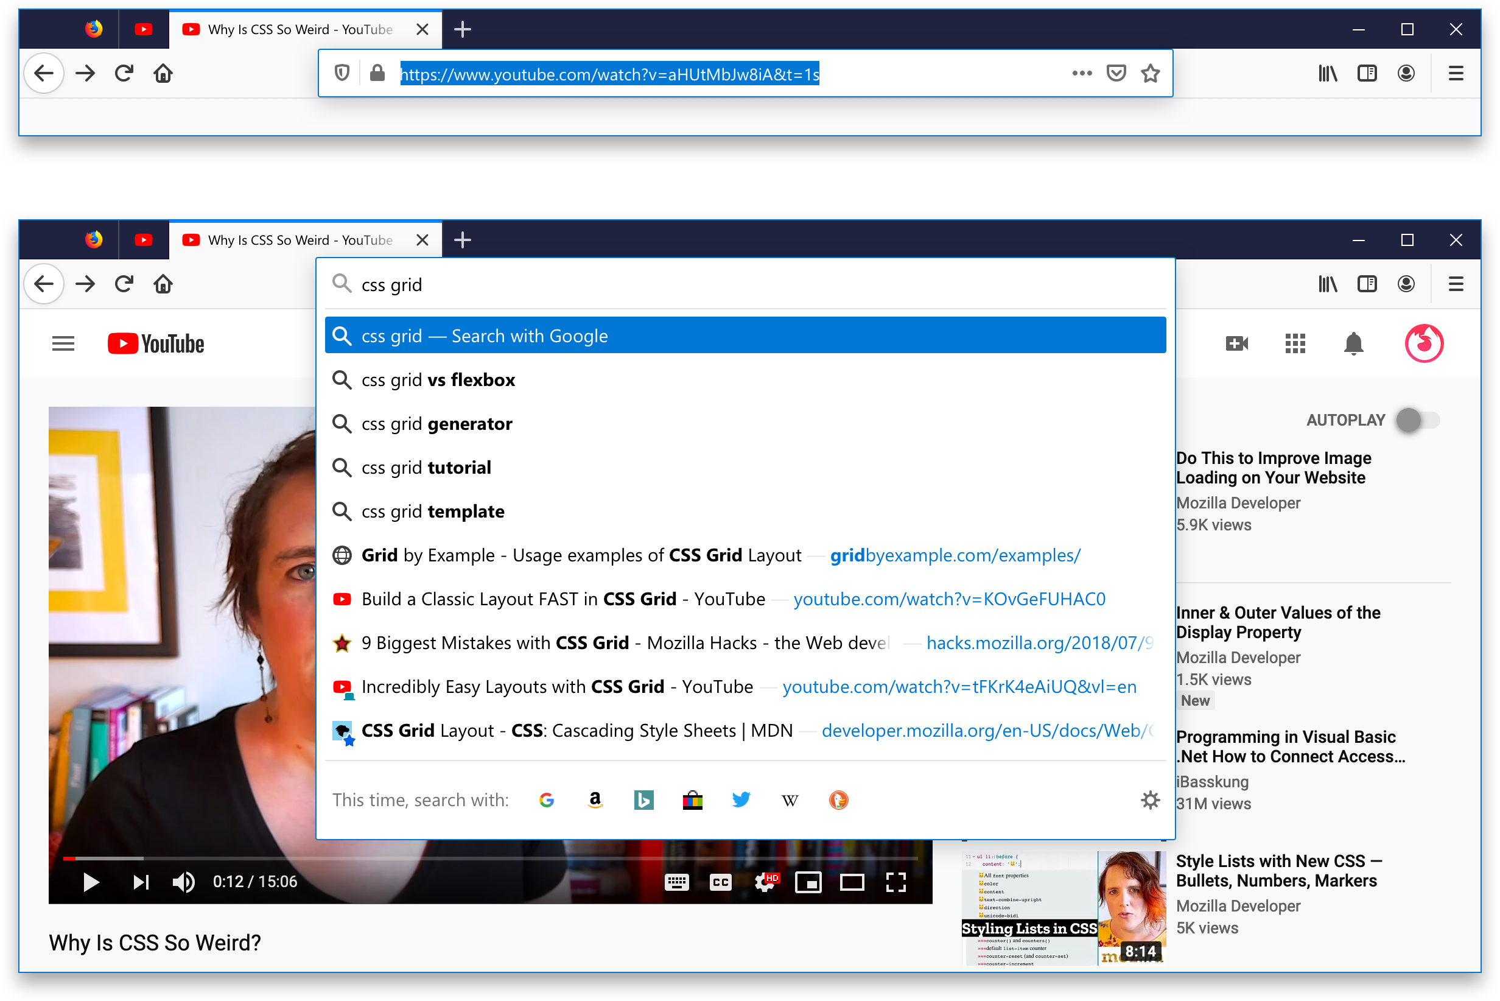The width and height of the screenshot is (1500, 1001).
Task: Open hamburger menu in bottom browser window
Action: click(1456, 284)
